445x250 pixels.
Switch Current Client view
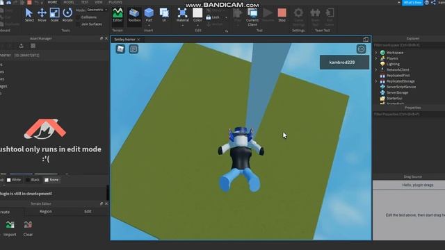252,17
